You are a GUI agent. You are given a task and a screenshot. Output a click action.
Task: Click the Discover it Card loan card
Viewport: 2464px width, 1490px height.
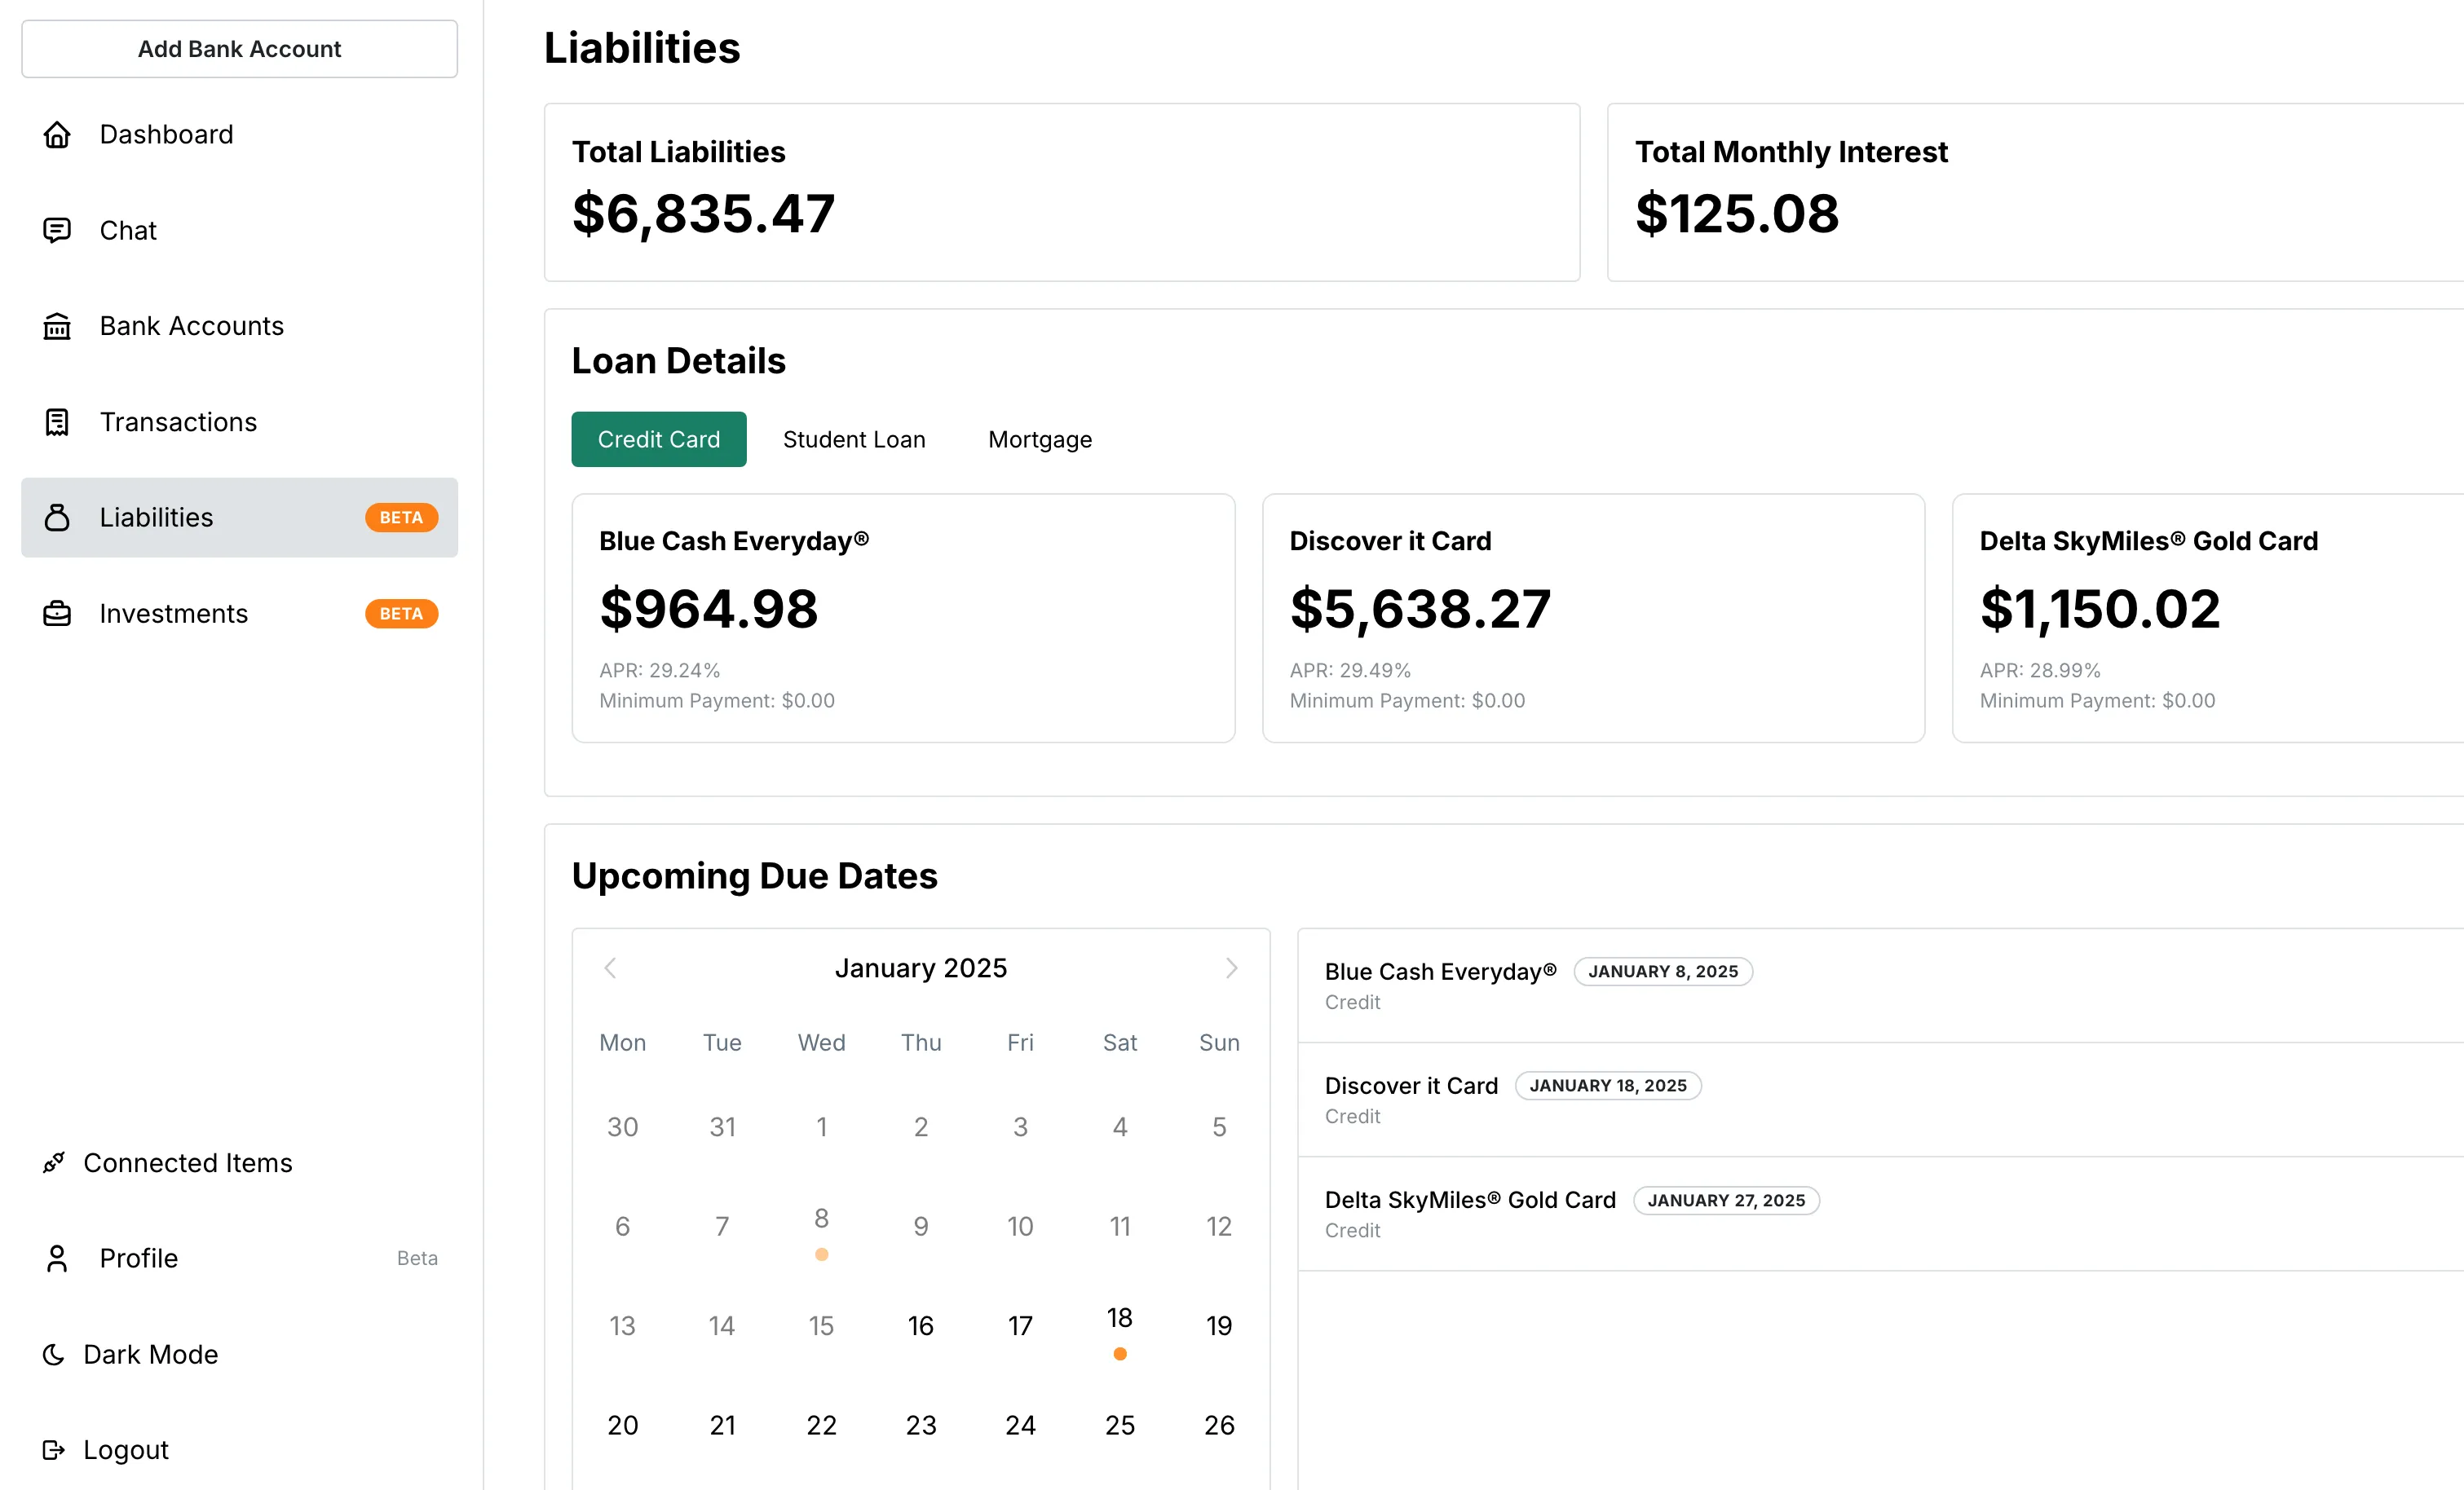(1593, 618)
